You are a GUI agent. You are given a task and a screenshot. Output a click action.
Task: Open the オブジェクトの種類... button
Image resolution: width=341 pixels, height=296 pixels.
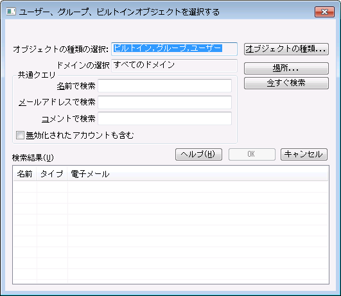click(286, 49)
